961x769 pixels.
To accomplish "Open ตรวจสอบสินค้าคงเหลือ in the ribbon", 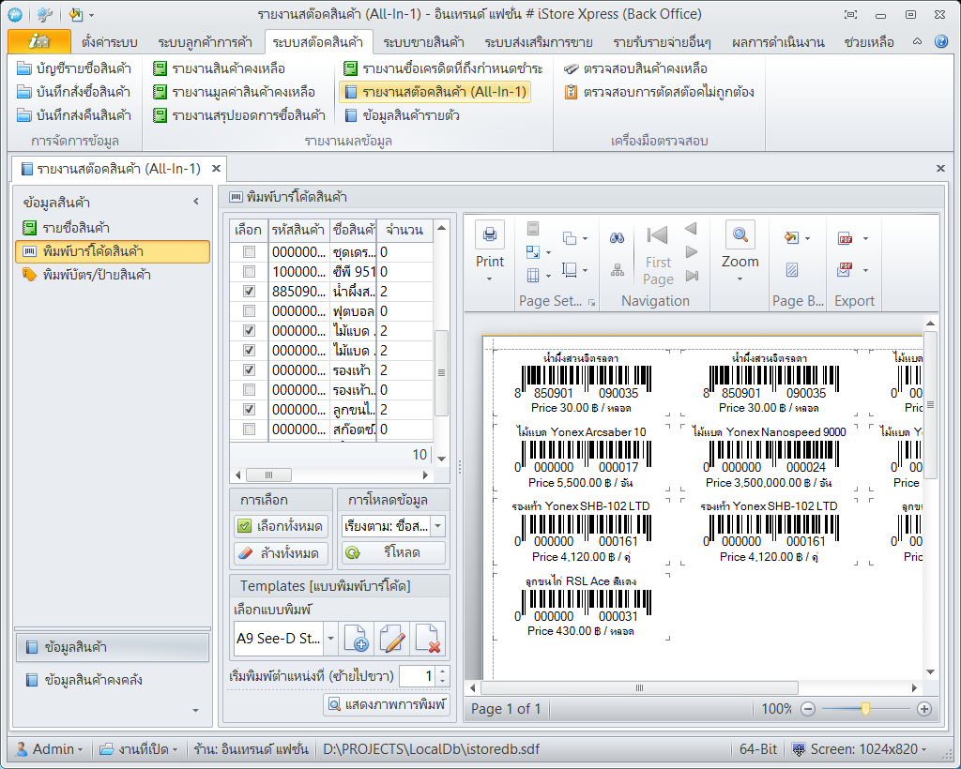I will [x=635, y=68].
